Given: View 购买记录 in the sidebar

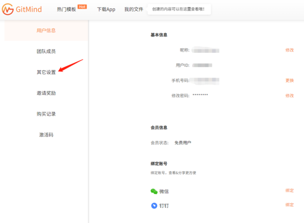Looking at the screenshot, I should (46, 114).
